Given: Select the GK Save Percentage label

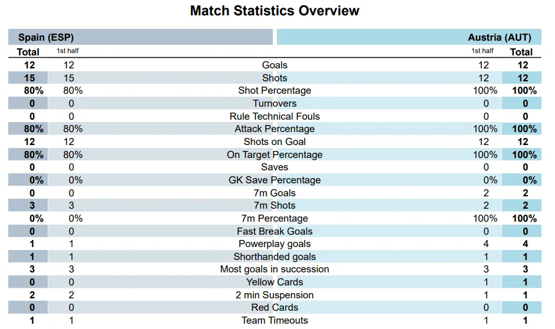Looking at the screenshot, I should click(275, 180).
